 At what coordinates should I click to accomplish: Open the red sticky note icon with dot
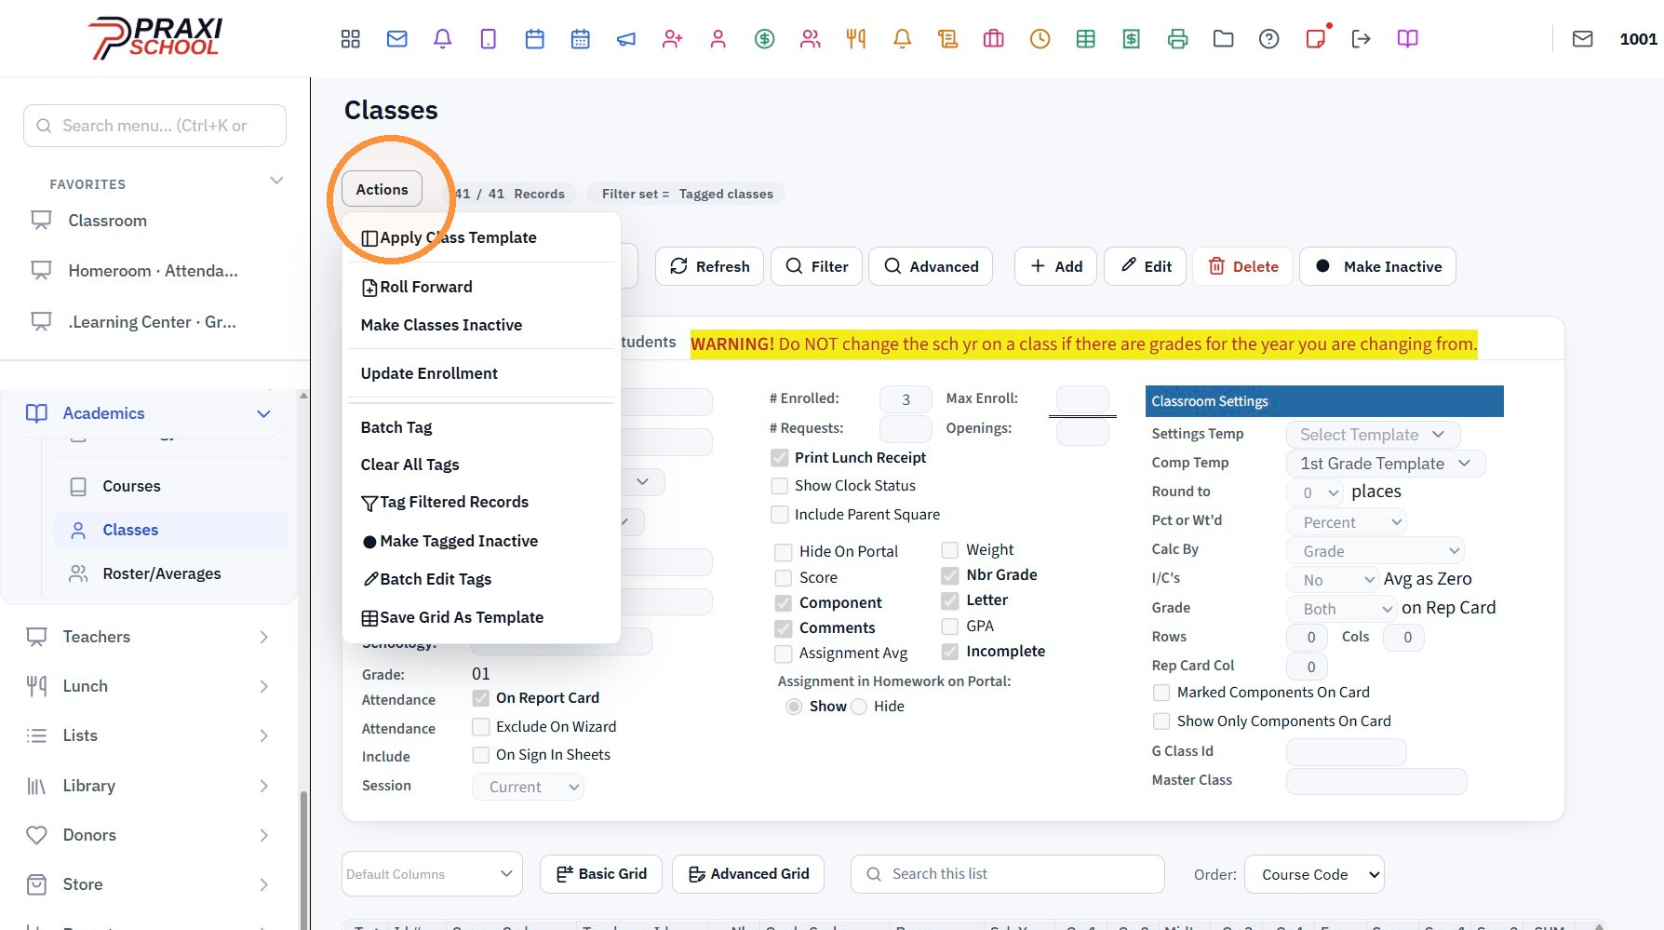click(x=1316, y=39)
